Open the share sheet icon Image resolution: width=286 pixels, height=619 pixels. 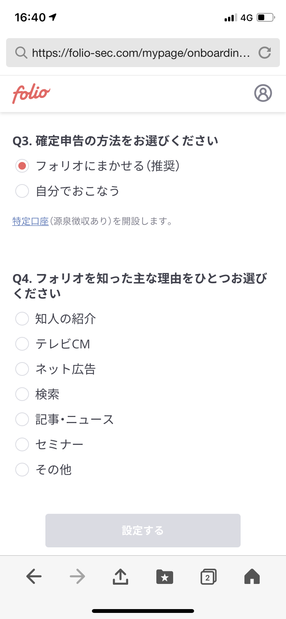121,576
